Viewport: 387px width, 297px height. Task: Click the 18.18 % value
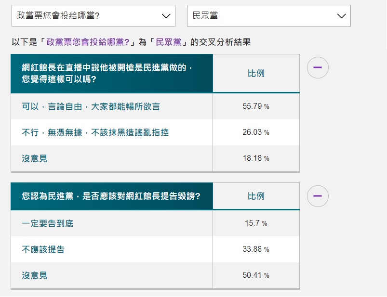pyautogui.click(x=256, y=158)
